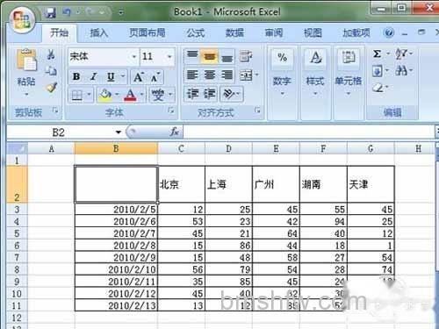The height and width of the screenshot is (329, 439).
Task: Decrease the font size
Action: tap(155, 77)
